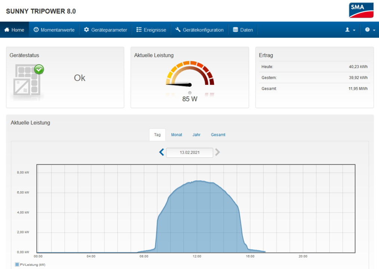Click the Ereignisse list icon
Screen dimensions: 379x269
139,30
